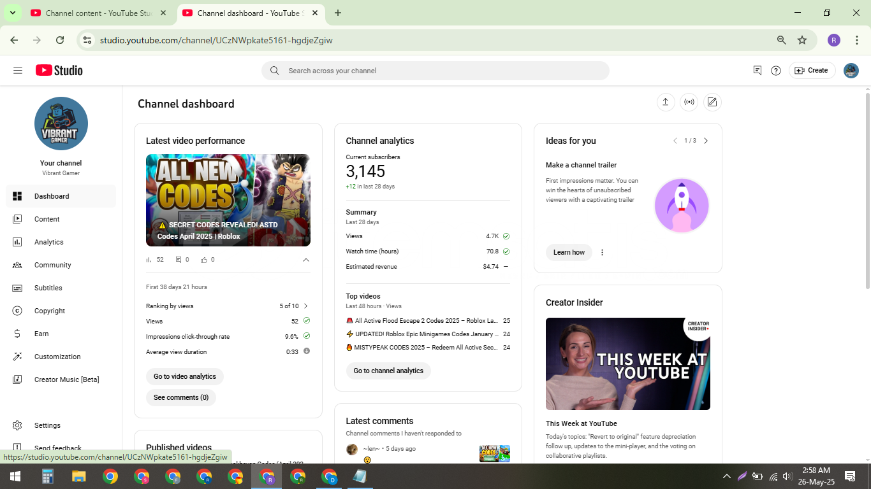Click the search magnifier icon in Studio
Screen dimensions: 871x489
(x=275, y=71)
